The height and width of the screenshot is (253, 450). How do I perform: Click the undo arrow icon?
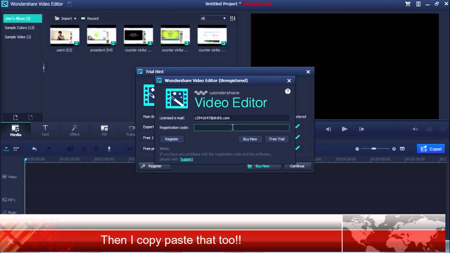[34, 149]
